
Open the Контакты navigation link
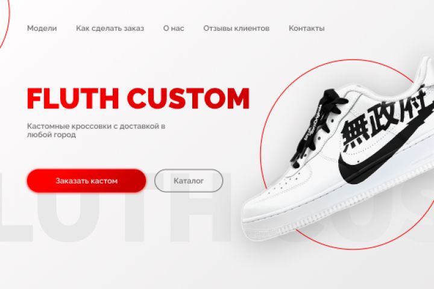(307, 28)
